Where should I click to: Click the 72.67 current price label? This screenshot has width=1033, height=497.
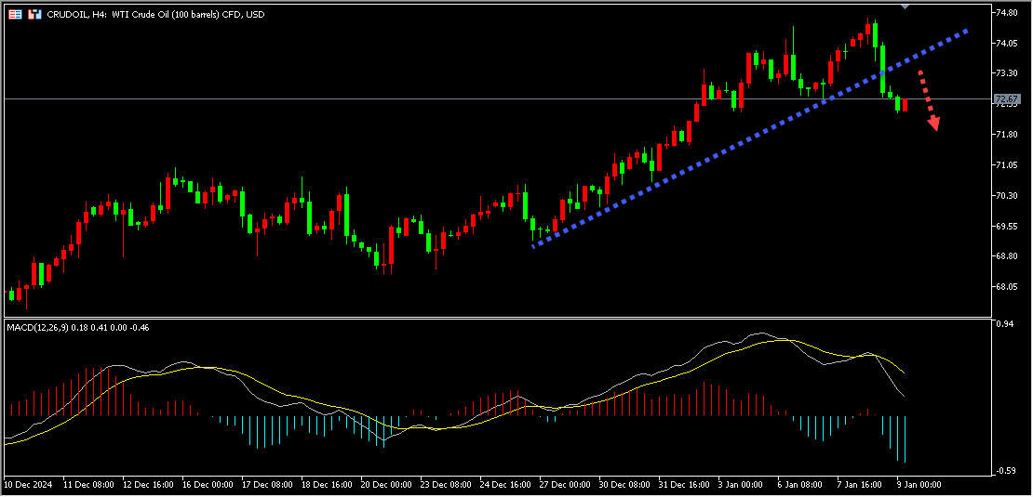[x=1007, y=98]
